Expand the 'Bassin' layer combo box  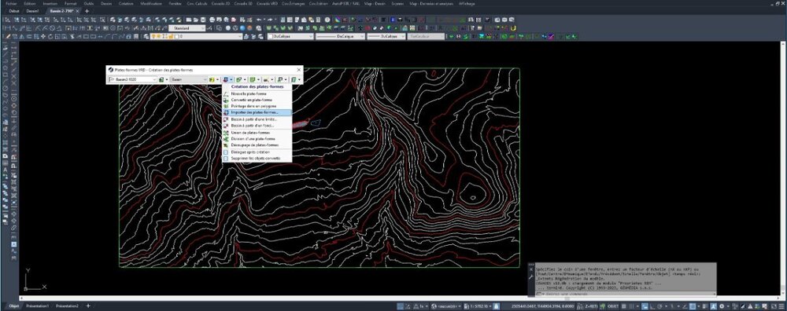[189, 79]
